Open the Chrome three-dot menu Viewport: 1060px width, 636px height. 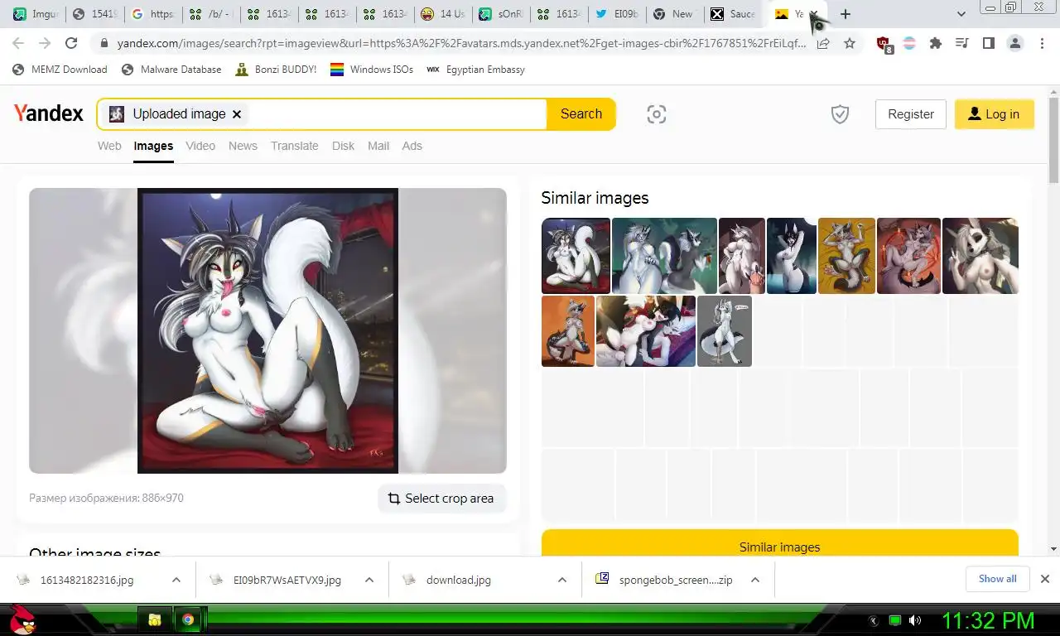point(1042,43)
